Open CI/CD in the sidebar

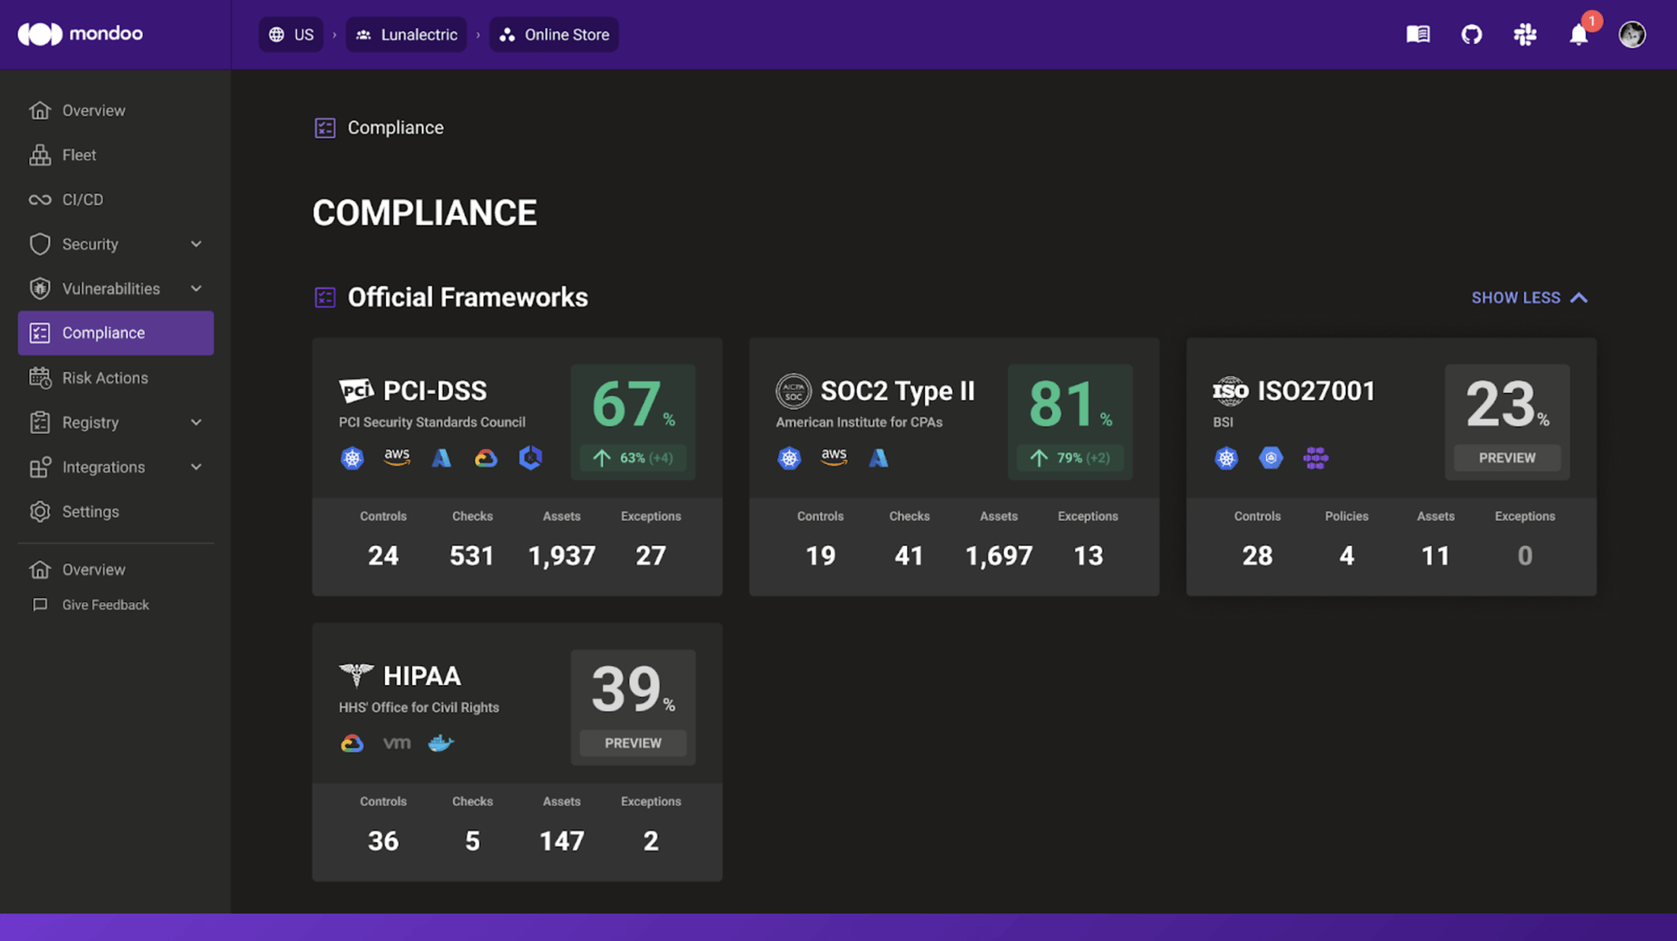pos(116,199)
